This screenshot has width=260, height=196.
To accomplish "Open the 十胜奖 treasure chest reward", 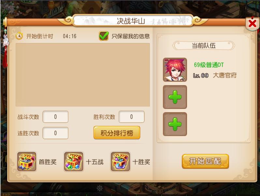I will click(120, 161).
